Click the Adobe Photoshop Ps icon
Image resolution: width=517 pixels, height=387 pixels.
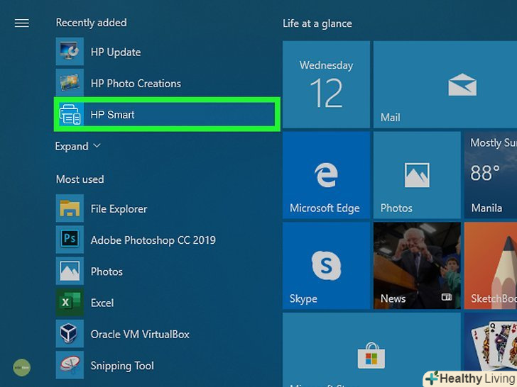(x=70, y=240)
